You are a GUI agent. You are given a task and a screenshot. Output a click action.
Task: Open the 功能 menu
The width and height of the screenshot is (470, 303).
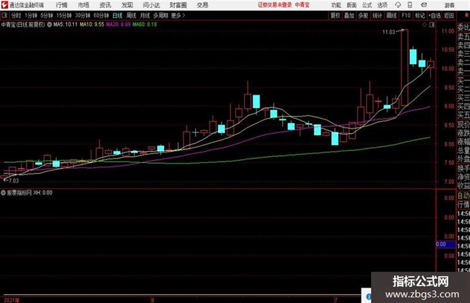tap(336, 5)
